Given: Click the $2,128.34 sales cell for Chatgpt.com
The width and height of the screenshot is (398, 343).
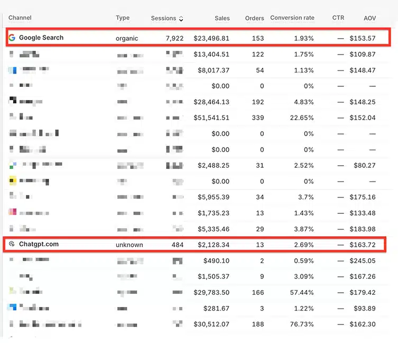Looking at the screenshot, I should pos(214,245).
